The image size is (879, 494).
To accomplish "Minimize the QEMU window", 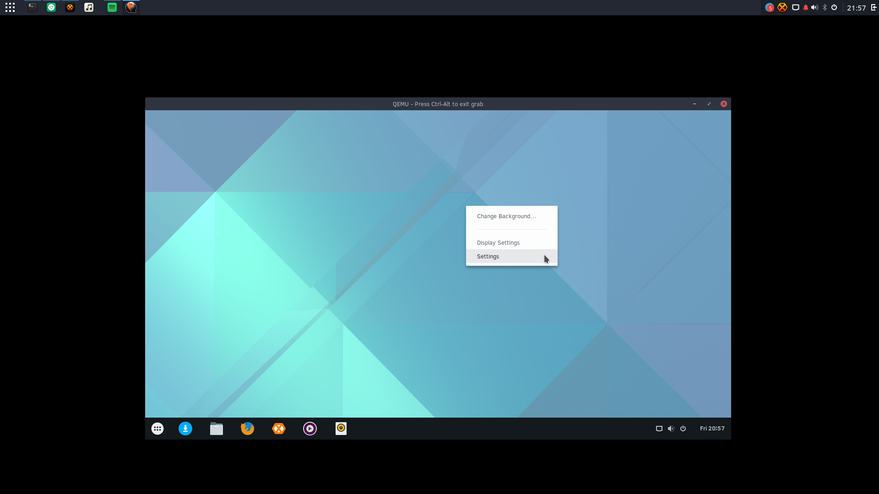I will pyautogui.click(x=695, y=104).
